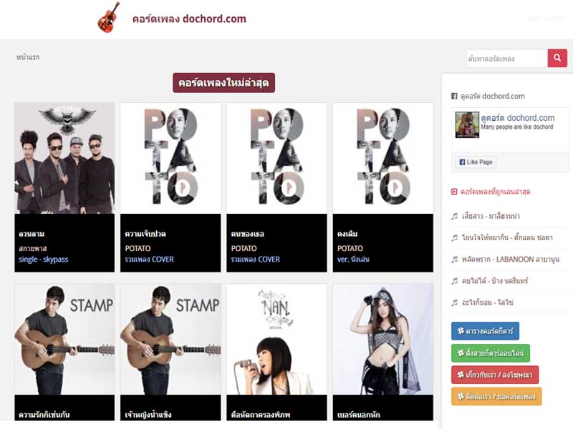This screenshot has width=573, height=429.
Task: Focus the ค้นหาคอร์ดเพลง search field
Action: coord(507,59)
